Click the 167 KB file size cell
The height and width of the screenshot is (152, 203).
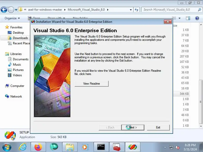184,62
